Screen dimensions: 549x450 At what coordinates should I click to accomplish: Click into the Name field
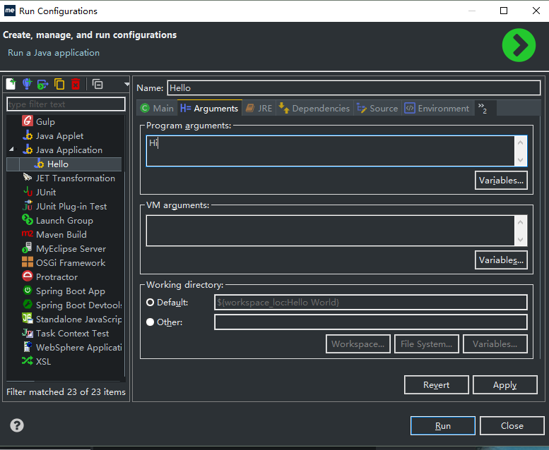click(x=353, y=87)
